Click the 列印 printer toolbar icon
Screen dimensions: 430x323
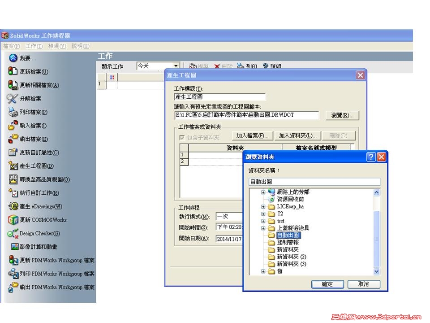click(x=241, y=66)
